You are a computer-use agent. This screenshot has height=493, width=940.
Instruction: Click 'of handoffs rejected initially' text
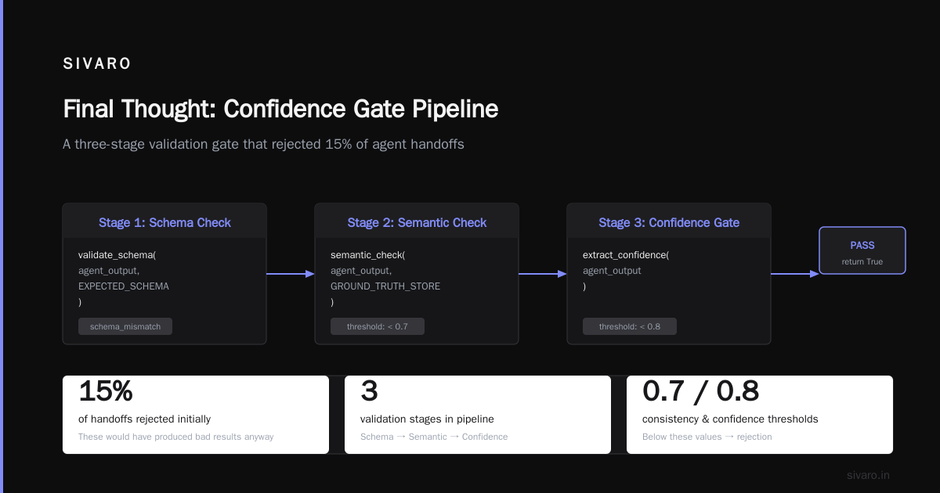click(x=144, y=419)
